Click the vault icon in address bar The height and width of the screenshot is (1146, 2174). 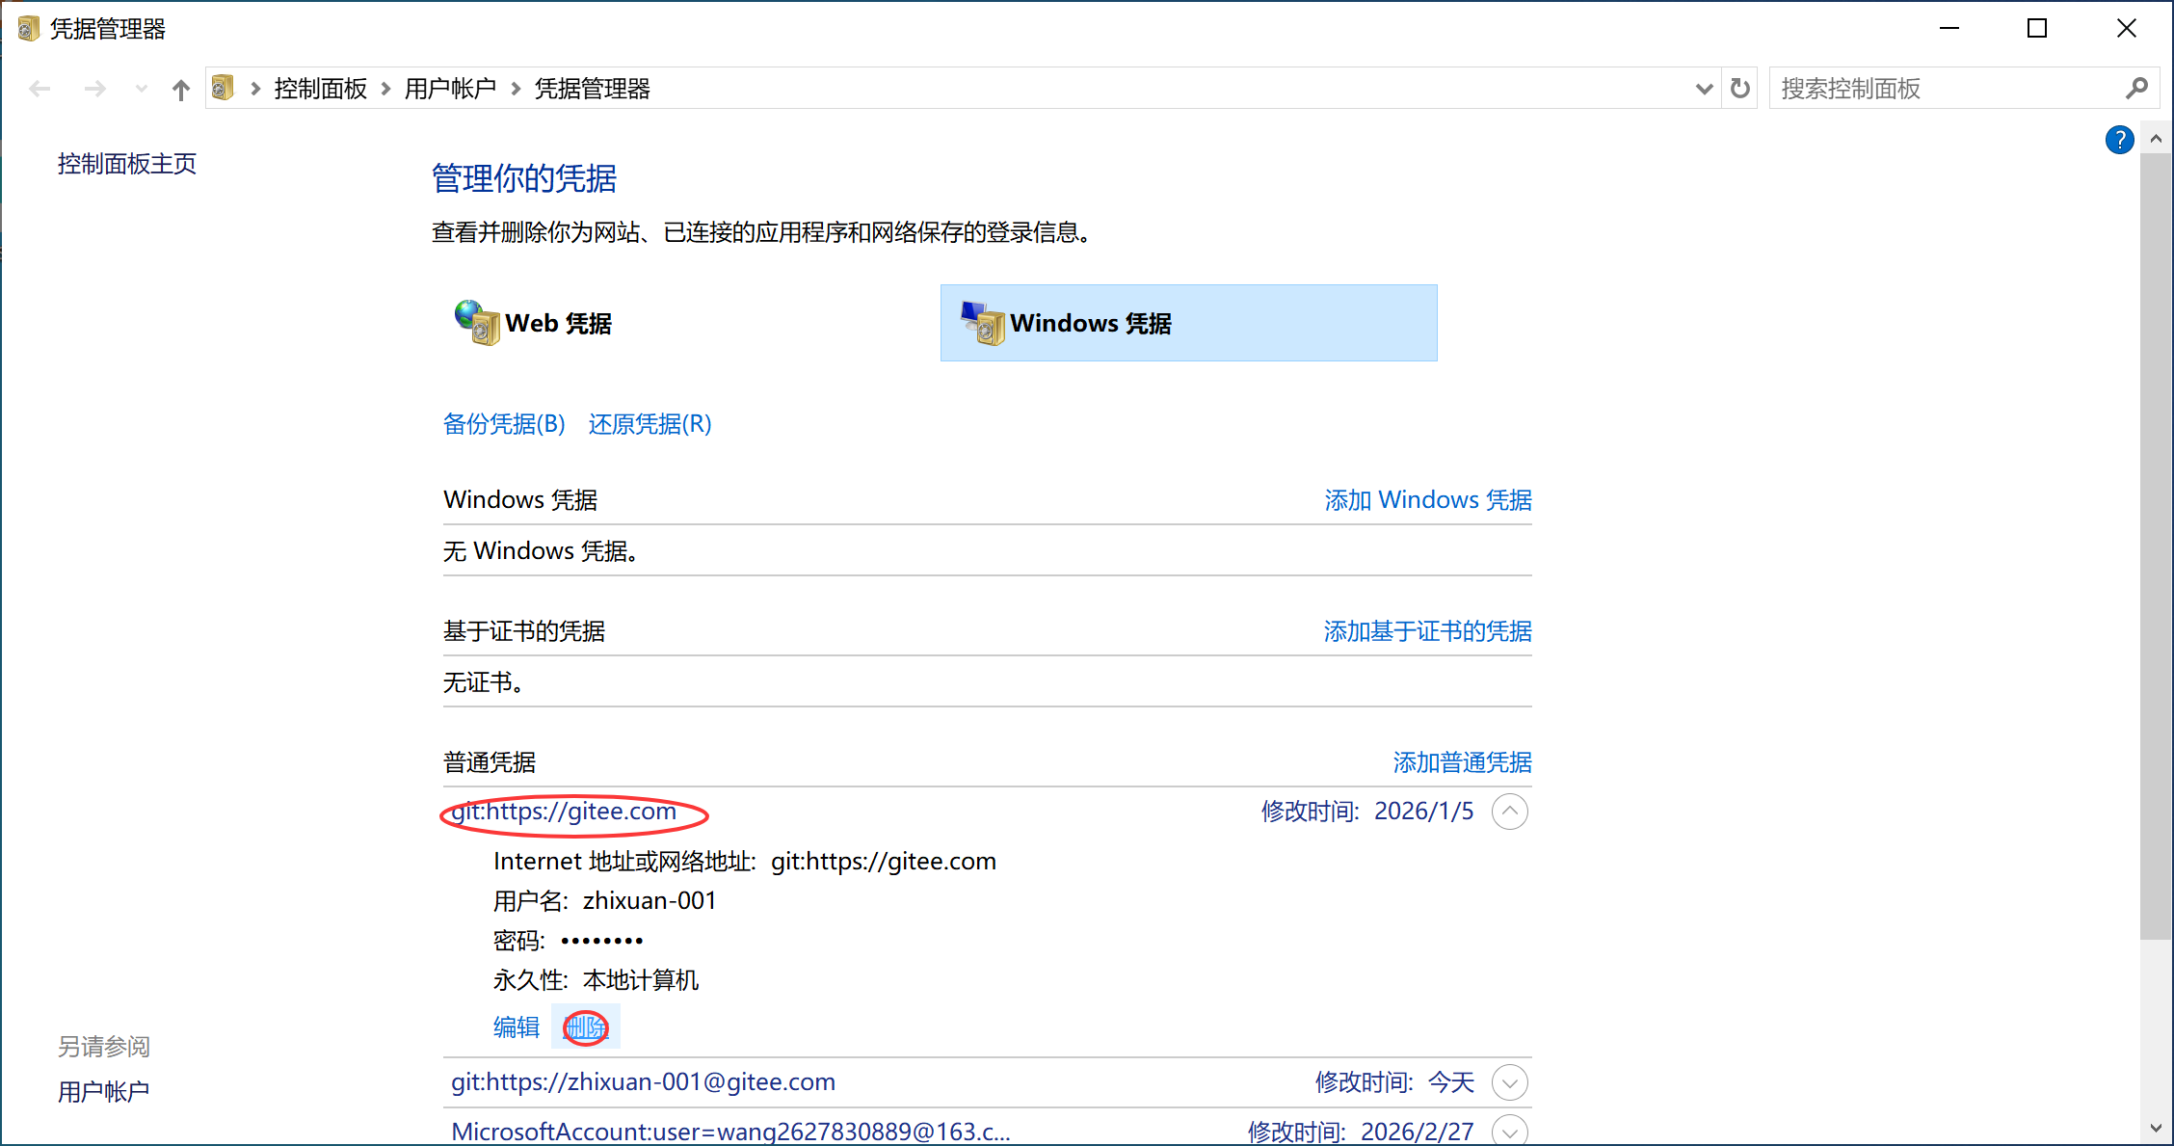pyautogui.click(x=223, y=89)
